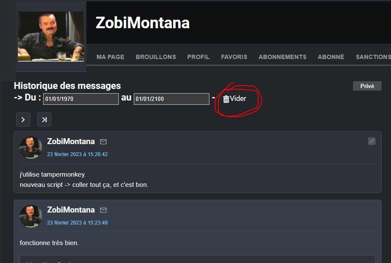Open the SANCTIONS tab
This screenshot has width=391, height=263.
click(x=373, y=57)
